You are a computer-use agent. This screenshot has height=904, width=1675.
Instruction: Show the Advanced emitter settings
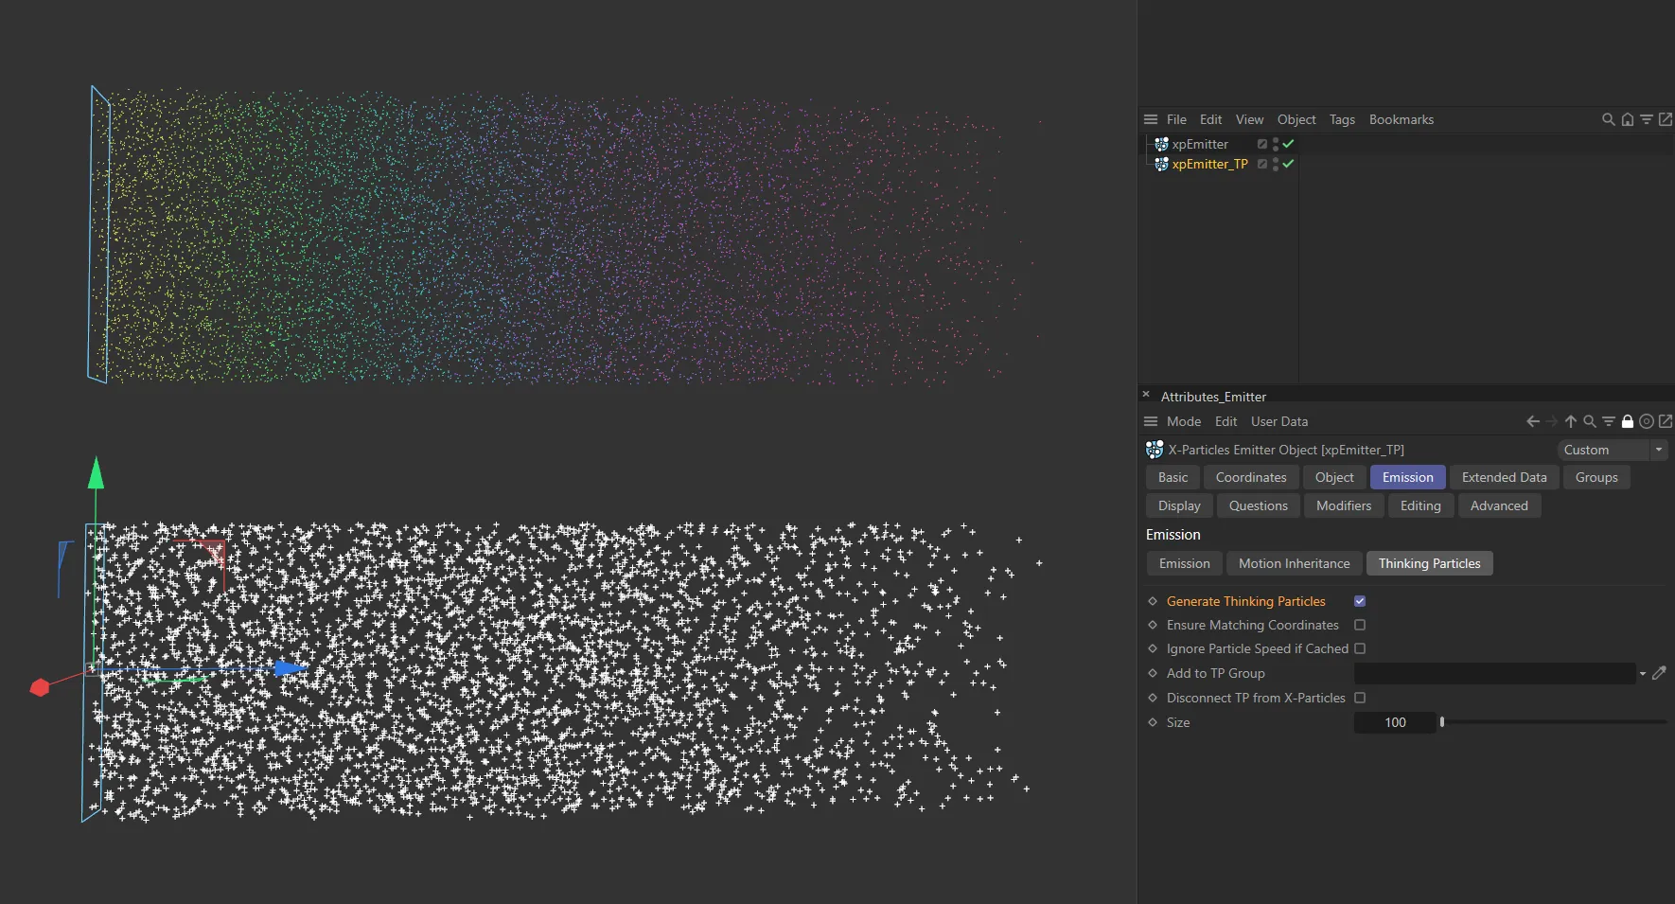pyautogui.click(x=1499, y=505)
